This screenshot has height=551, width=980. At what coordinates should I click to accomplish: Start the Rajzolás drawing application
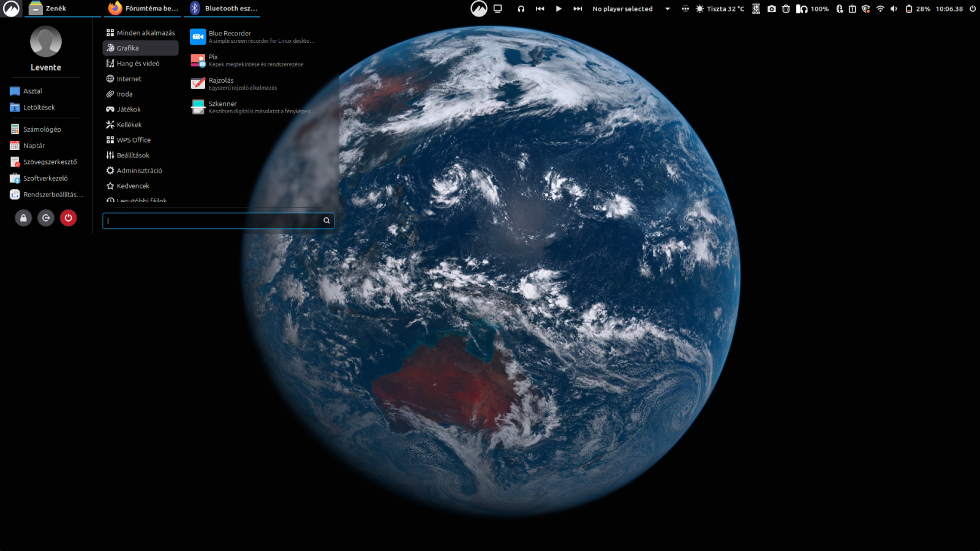pos(253,84)
